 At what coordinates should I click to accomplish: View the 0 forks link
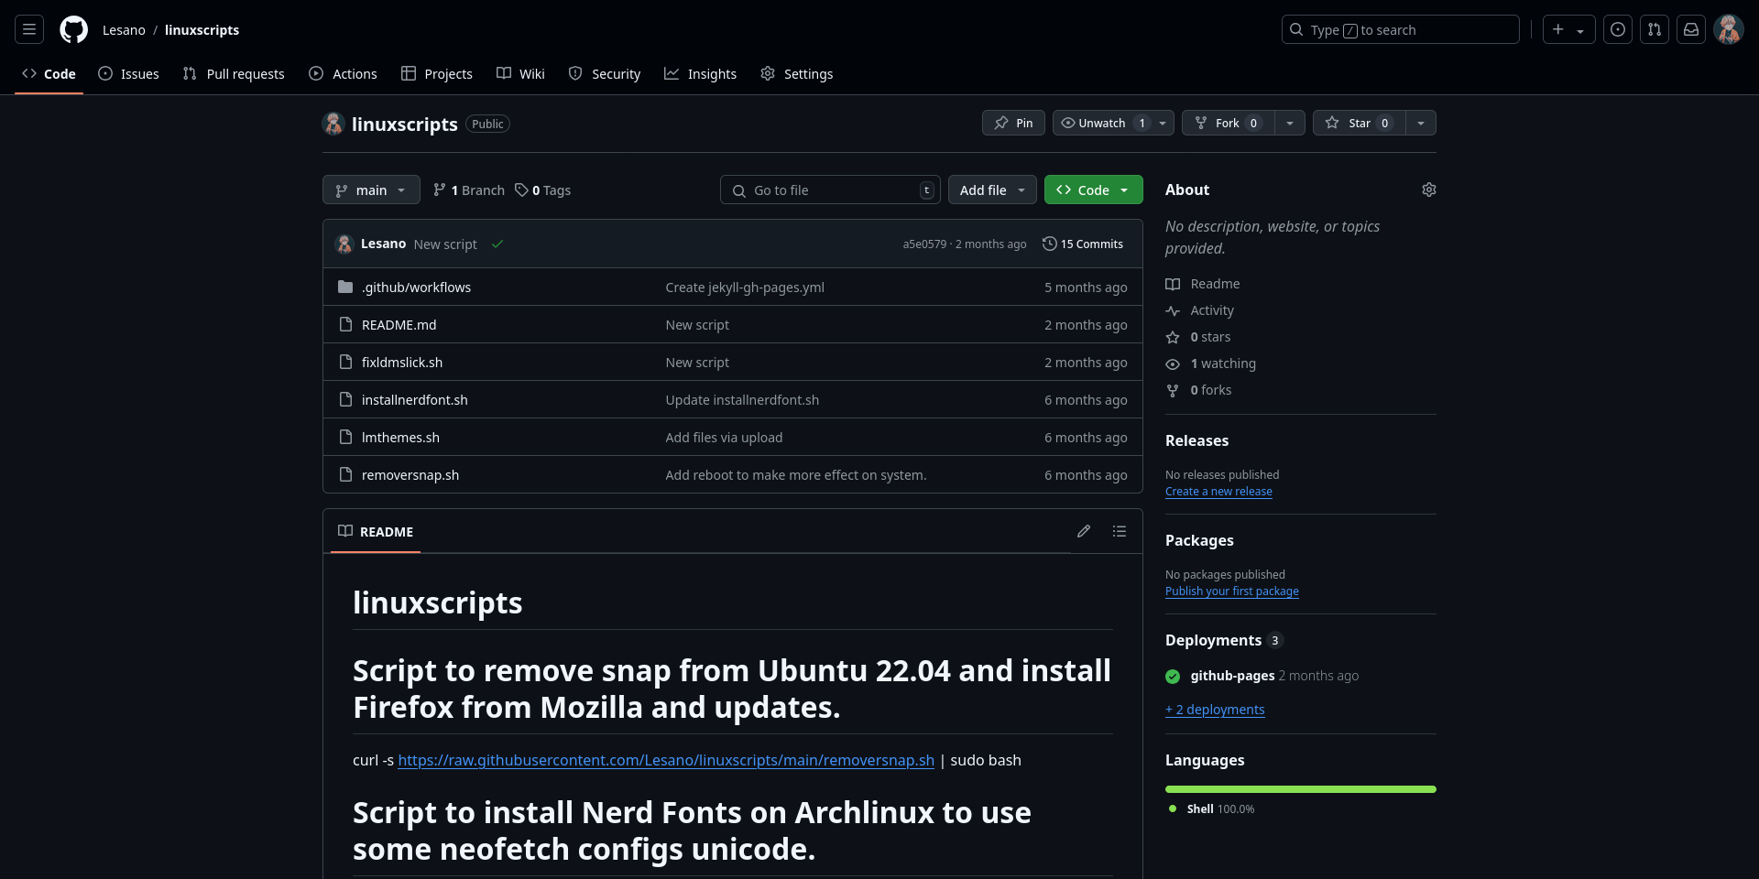tap(1198, 390)
